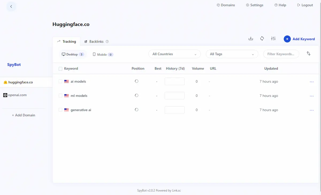Expand the All Countries dropdown

point(174,54)
